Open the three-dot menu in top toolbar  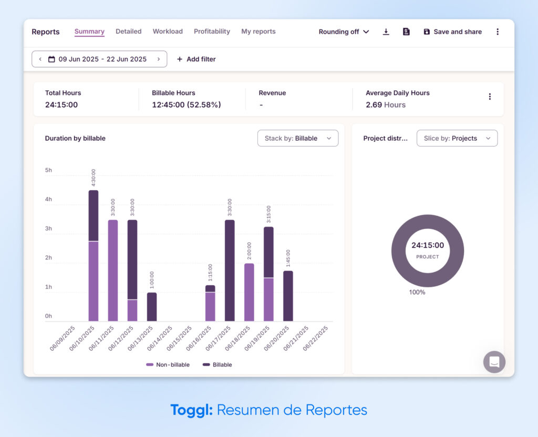[x=498, y=32]
